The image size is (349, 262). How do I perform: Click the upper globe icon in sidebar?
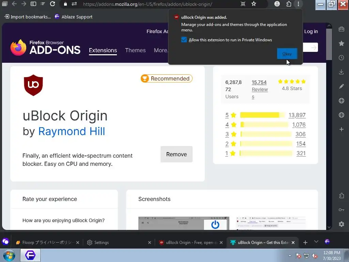pyautogui.click(x=342, y=101)
